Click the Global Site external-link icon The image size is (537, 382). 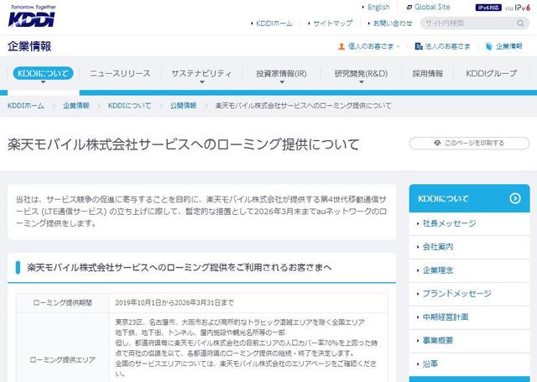[409, 8]
